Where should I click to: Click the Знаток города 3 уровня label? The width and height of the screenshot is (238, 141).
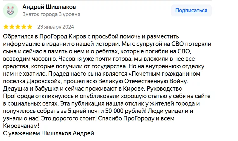(x=51, y=14)
